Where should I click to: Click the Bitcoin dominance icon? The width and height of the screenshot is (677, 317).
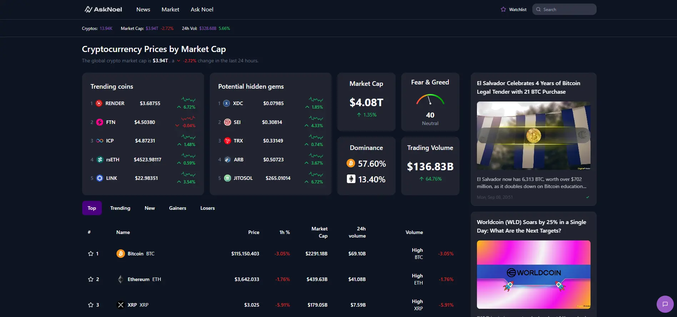[x=351, y=163]
